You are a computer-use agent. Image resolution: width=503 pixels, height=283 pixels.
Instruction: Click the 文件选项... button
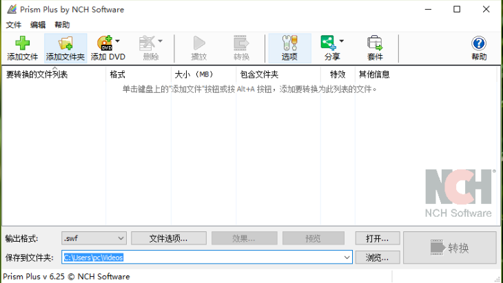click(168, 238)
